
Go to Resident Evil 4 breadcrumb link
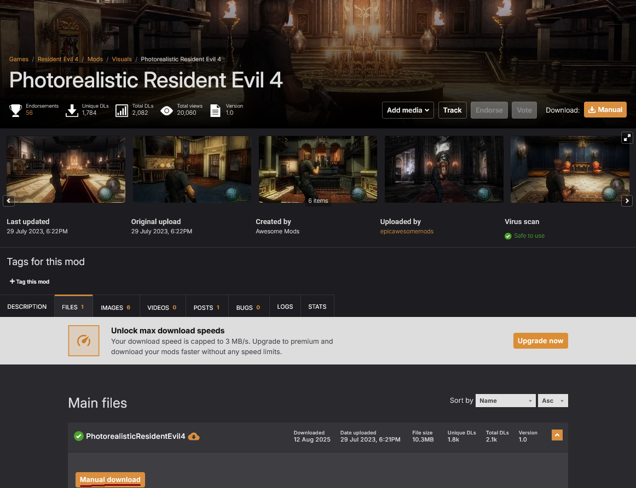tap(58, 59)
